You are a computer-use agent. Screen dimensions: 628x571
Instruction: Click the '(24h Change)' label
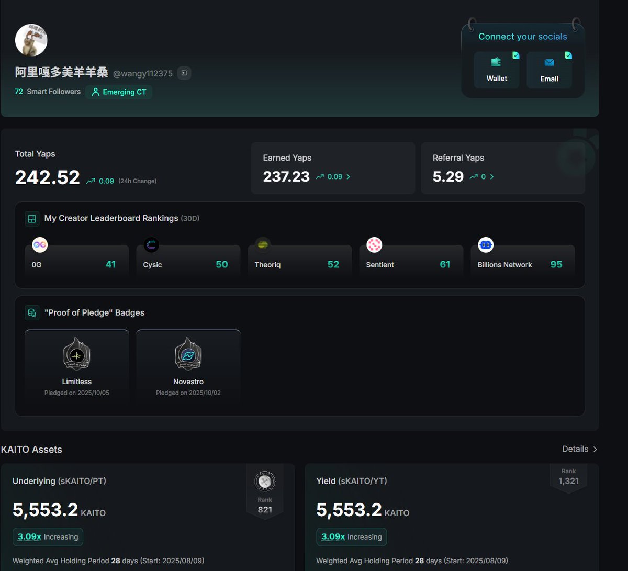click(137, 181)
